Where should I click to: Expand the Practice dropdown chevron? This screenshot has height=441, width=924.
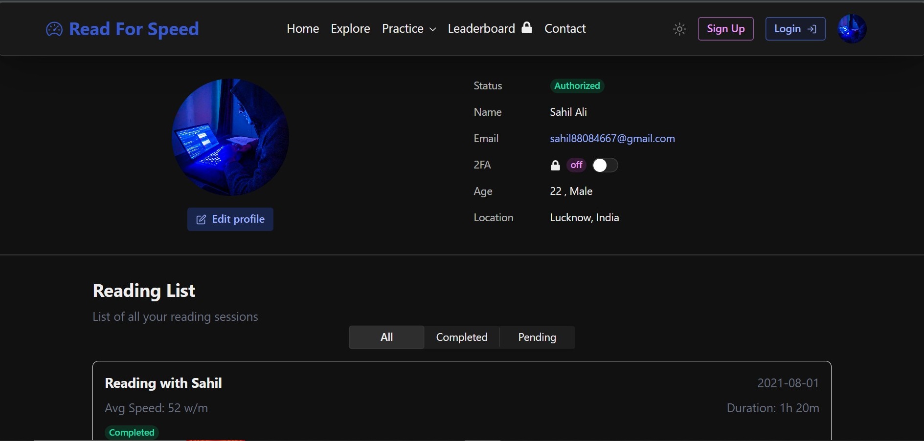click(x=432, y=29)
